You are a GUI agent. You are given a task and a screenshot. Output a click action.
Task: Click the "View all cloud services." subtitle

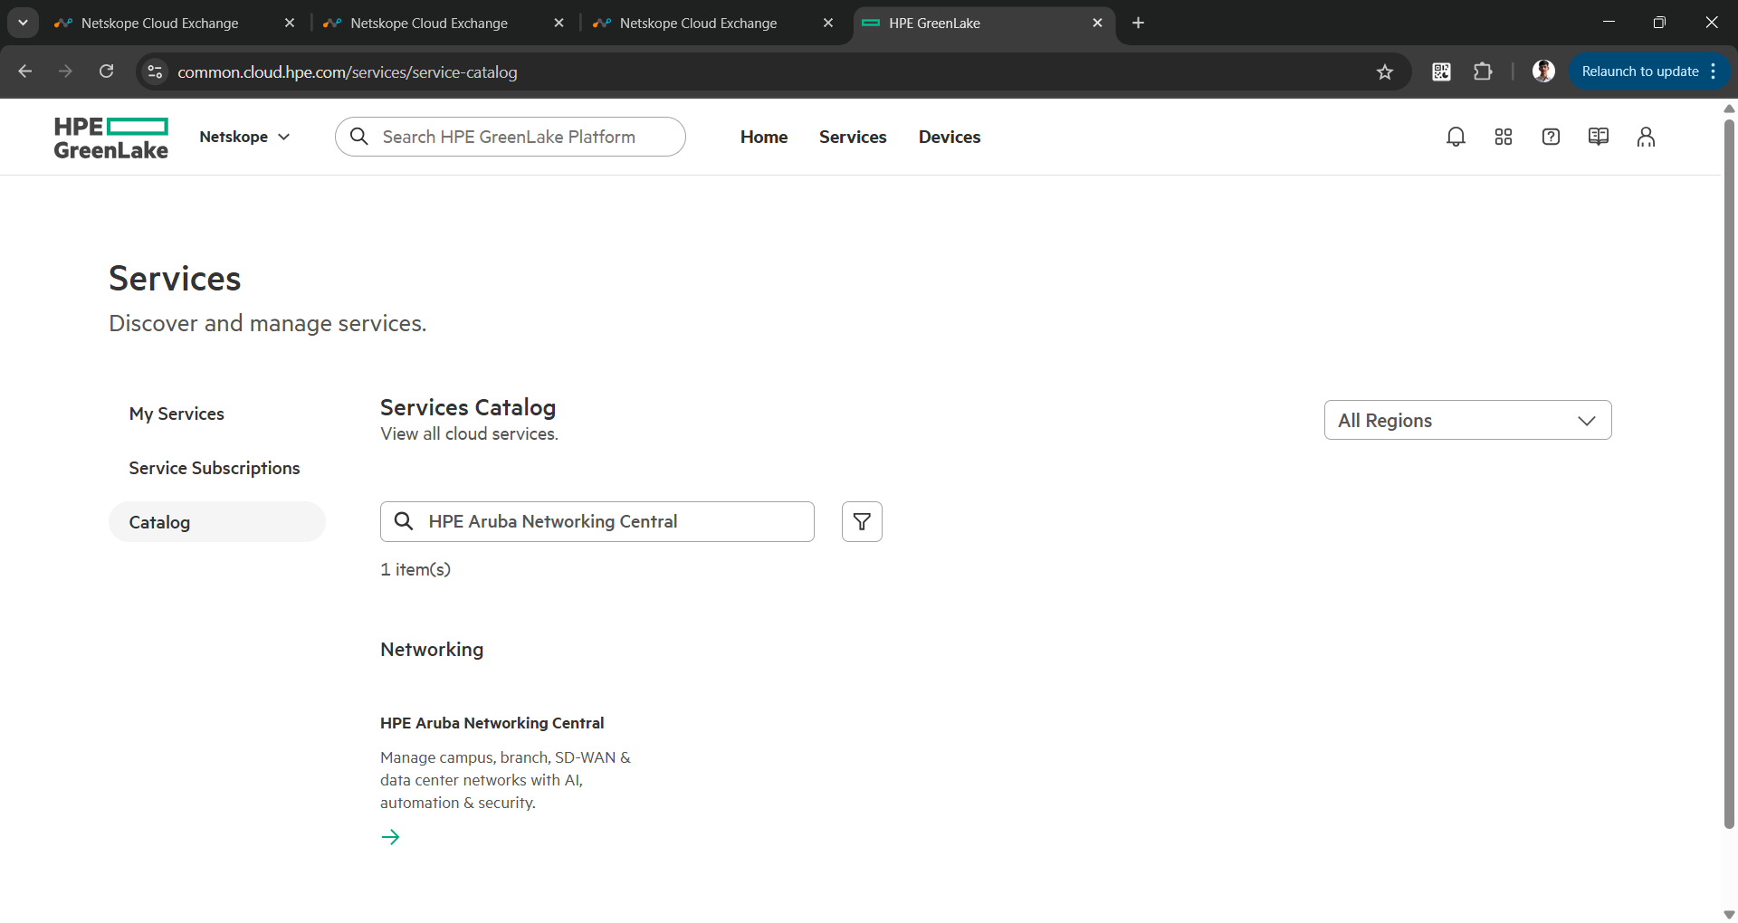tap(469, 433)
